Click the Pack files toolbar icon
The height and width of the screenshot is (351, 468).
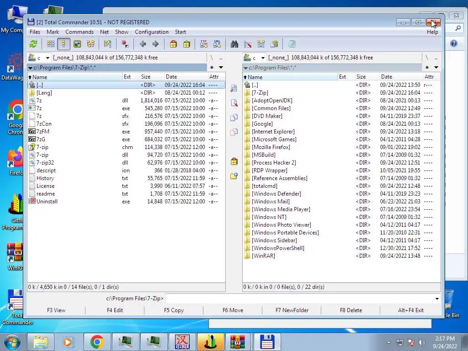tap(173, 44)
